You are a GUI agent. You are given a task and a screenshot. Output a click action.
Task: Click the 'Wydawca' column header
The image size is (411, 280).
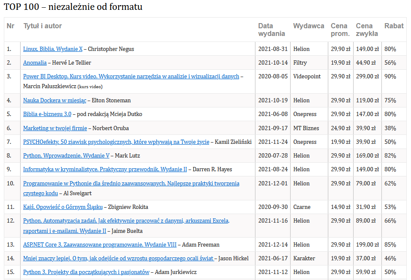tap(309, 26)
